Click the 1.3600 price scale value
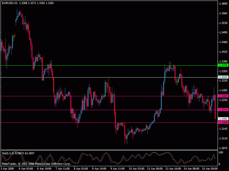229x171 pixels. 223,4
